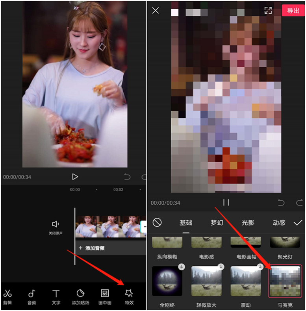The image size is (306, 311).
Task: Click the 00:00/00:34 time in left editor
Action: click(x=17, y=177)
